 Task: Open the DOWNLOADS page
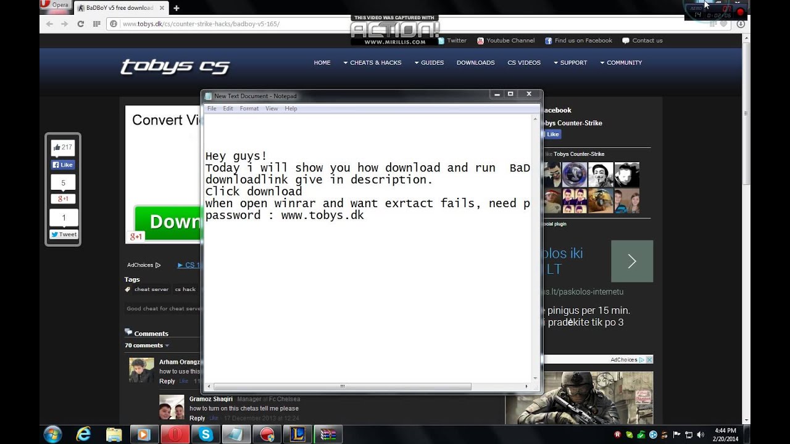click(475, 63)
